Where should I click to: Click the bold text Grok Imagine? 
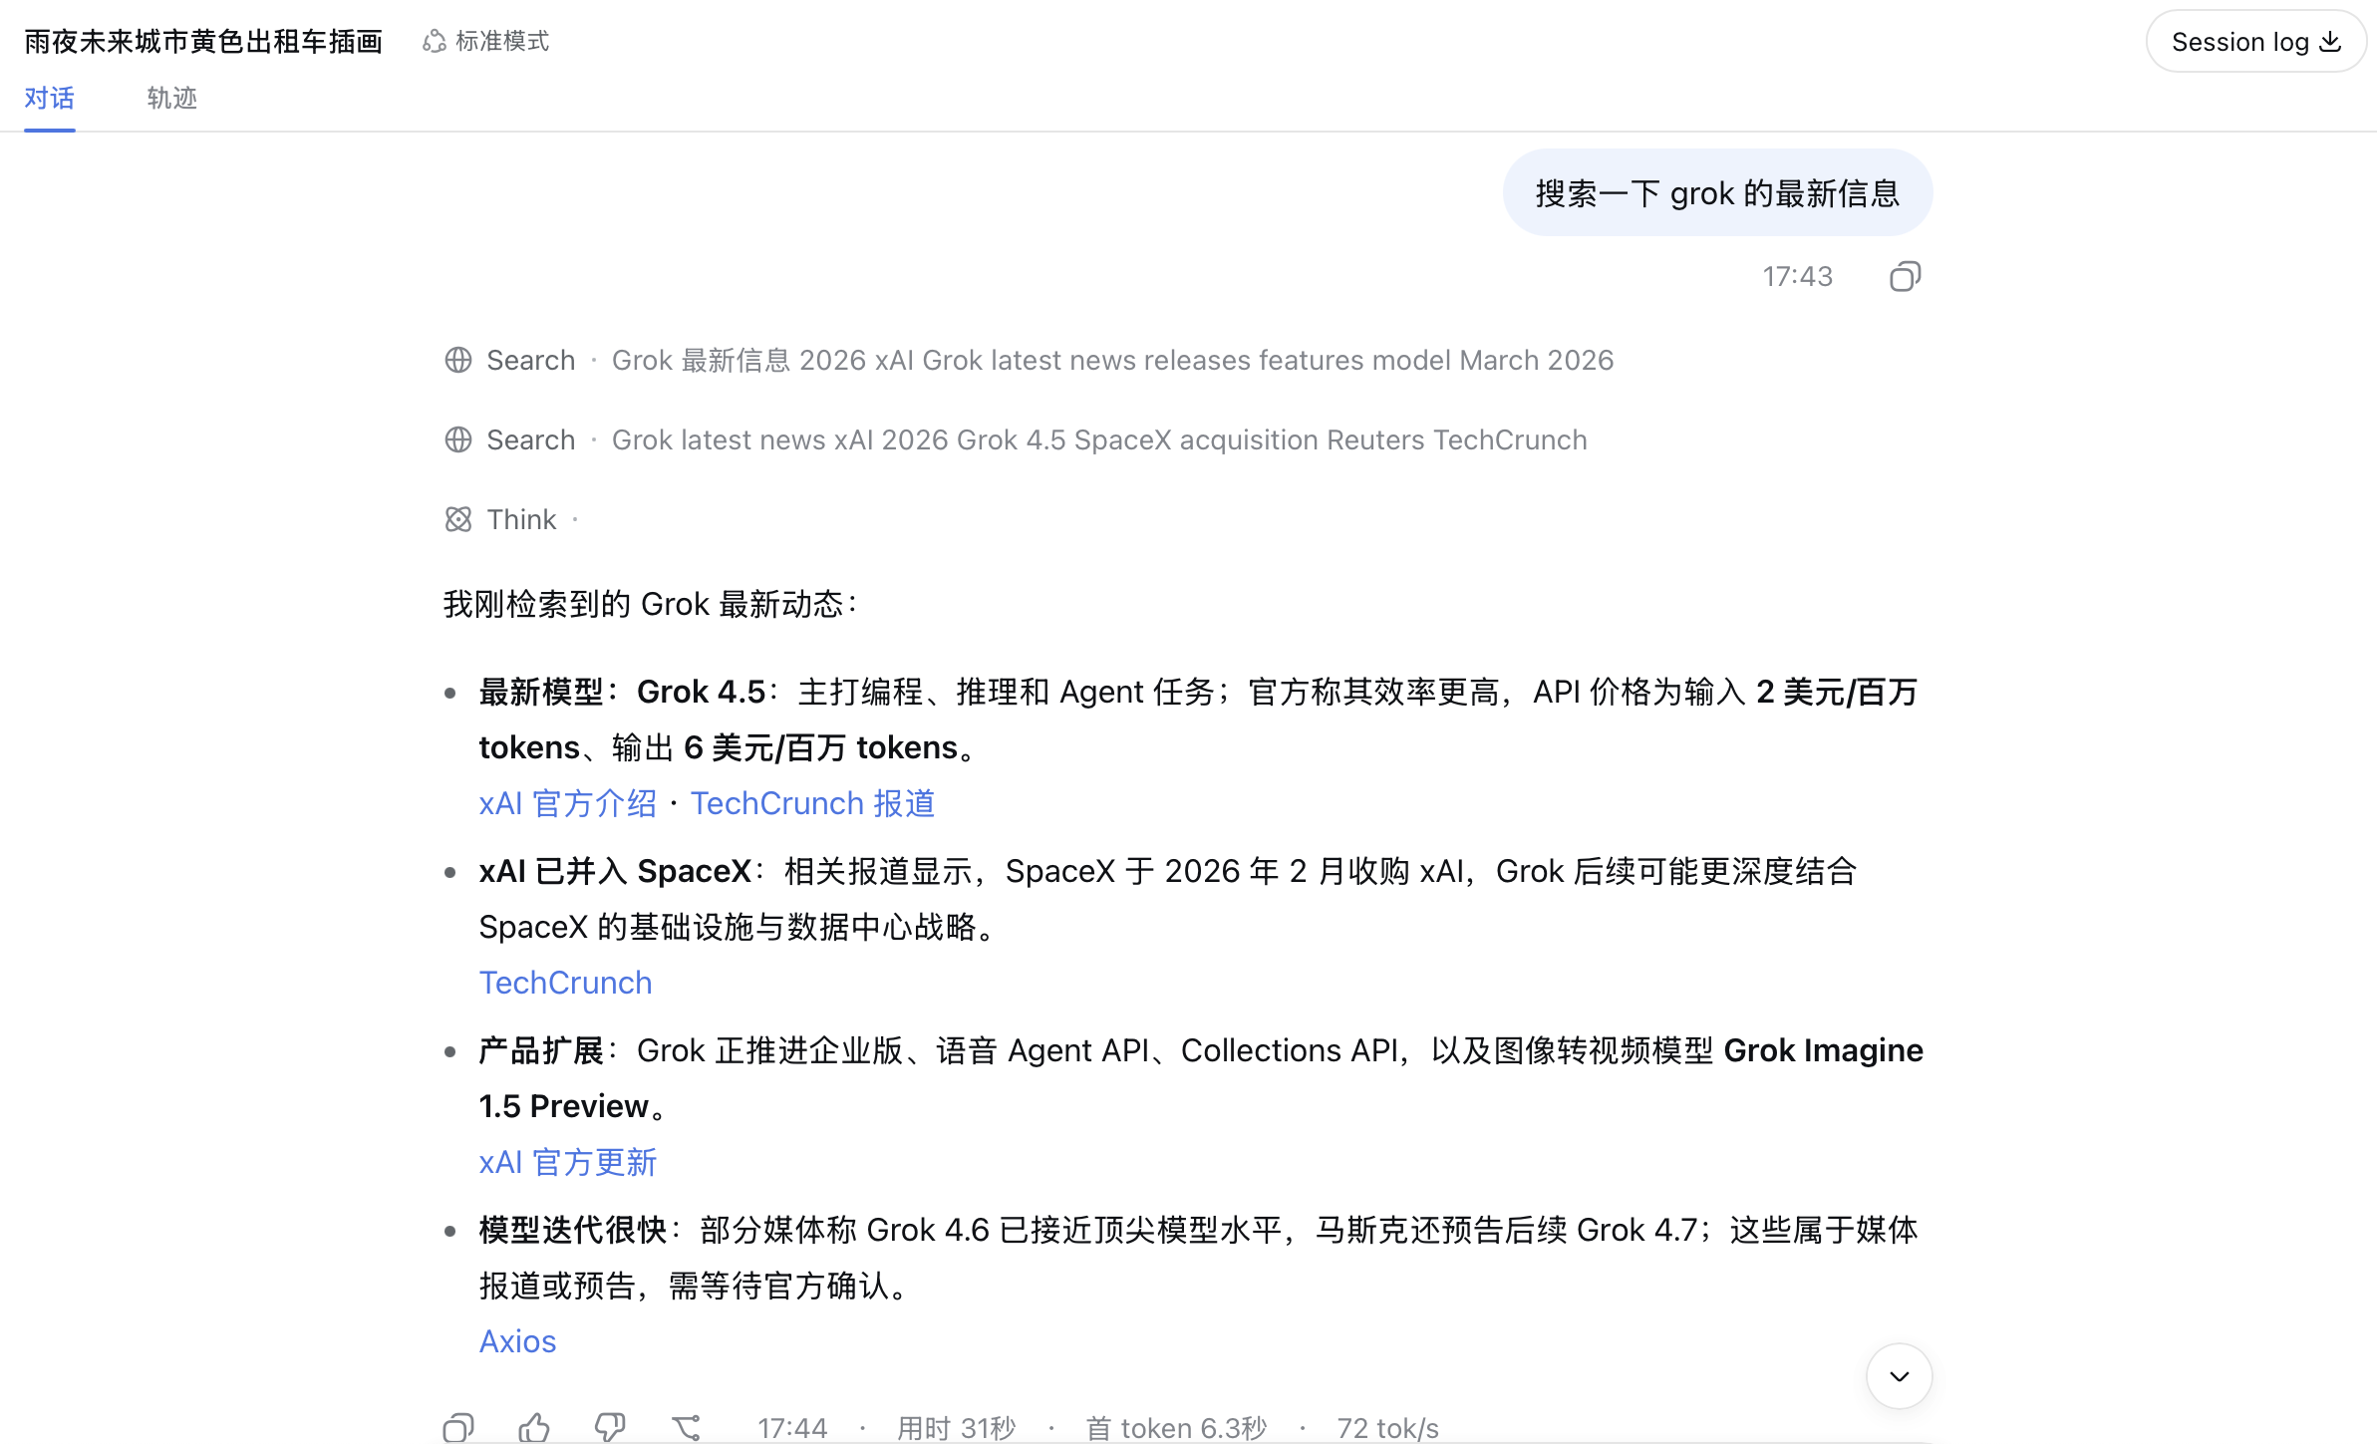[1824, 1050]
